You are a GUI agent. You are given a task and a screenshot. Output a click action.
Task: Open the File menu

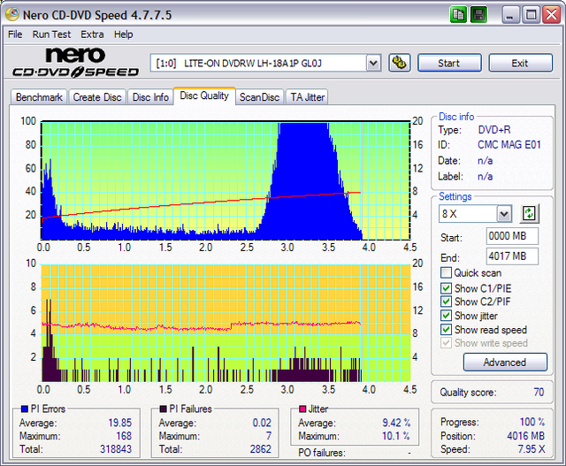(15, 34)
